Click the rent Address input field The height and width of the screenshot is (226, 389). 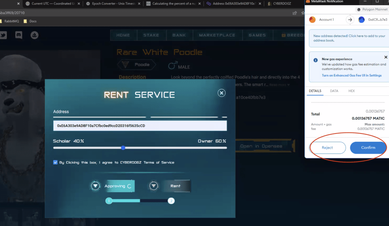point(140,126)
